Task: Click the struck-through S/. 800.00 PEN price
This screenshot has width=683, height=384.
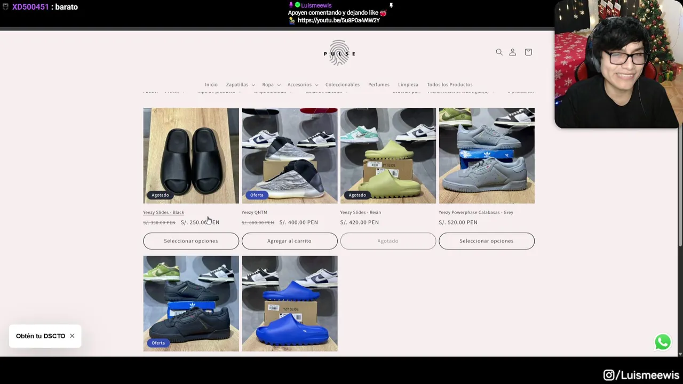Action: point(258,222)
